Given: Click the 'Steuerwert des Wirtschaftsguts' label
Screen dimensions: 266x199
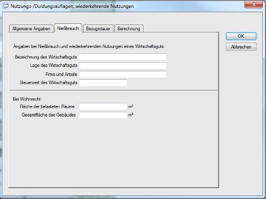Looking at the screenshot, I should point(48,82).
